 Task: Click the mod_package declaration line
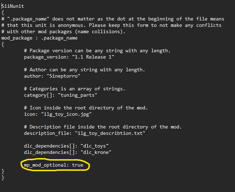[x=39, y=38]
